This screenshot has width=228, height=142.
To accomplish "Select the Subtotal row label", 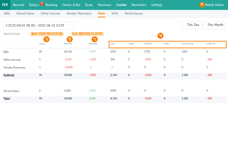I will click(9, 75).
